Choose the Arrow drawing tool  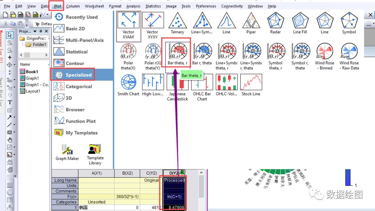coord(9,117)
